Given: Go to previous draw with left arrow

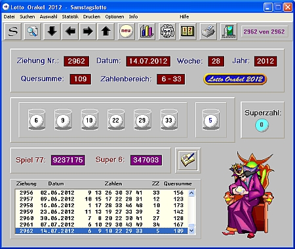Looking at the screenshot, I should (70, 31).
